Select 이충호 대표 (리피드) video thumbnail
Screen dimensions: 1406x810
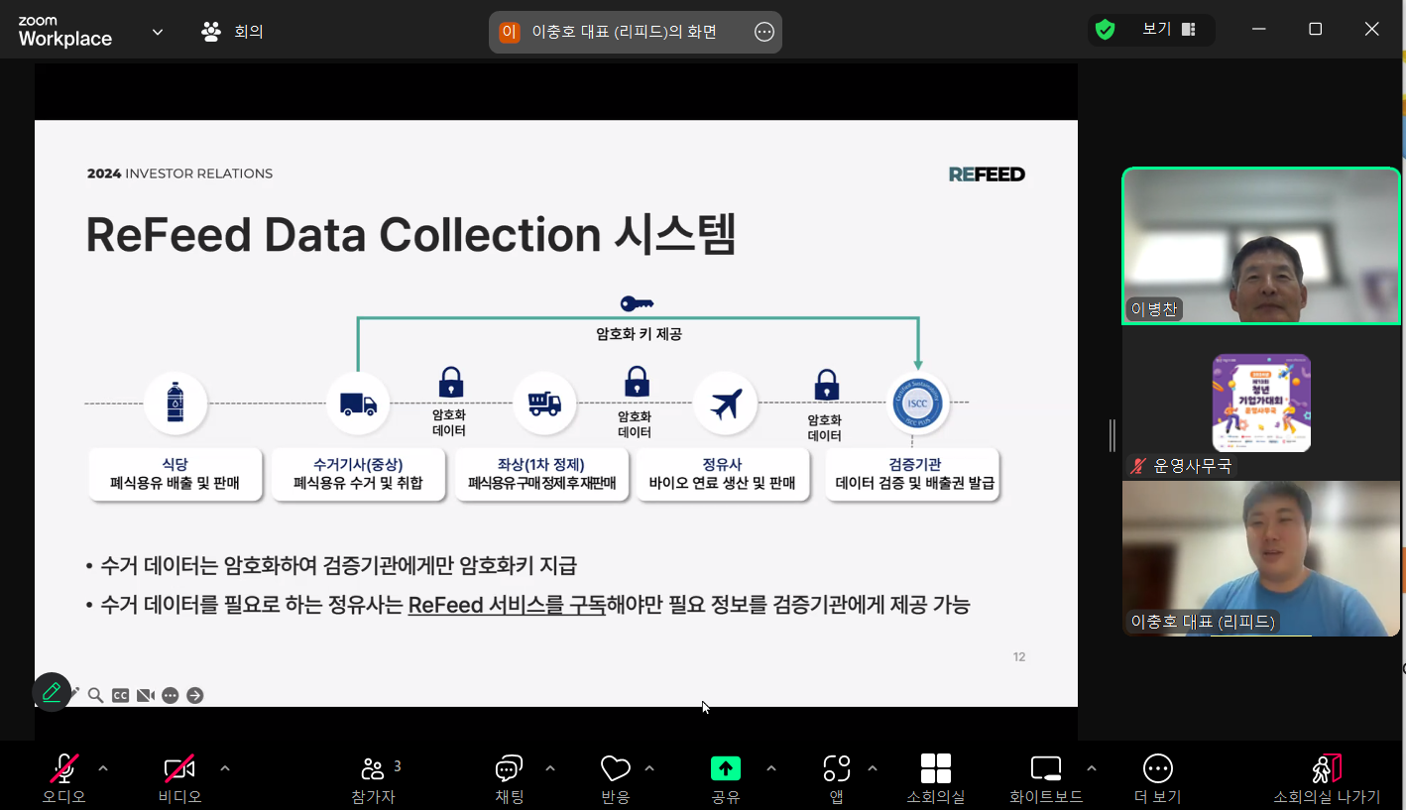(x=1261, y=558)
